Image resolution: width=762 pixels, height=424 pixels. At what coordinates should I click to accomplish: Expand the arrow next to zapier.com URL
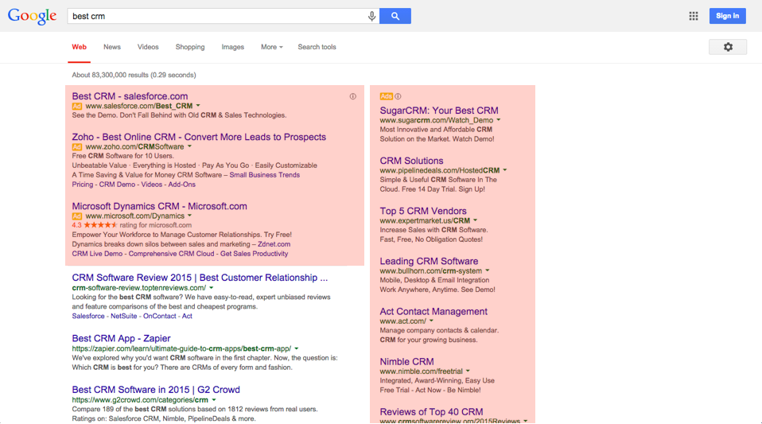(x=297, y=348)
